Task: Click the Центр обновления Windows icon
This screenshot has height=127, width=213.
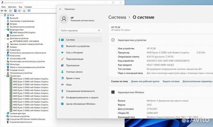Action: click(62, 104)
